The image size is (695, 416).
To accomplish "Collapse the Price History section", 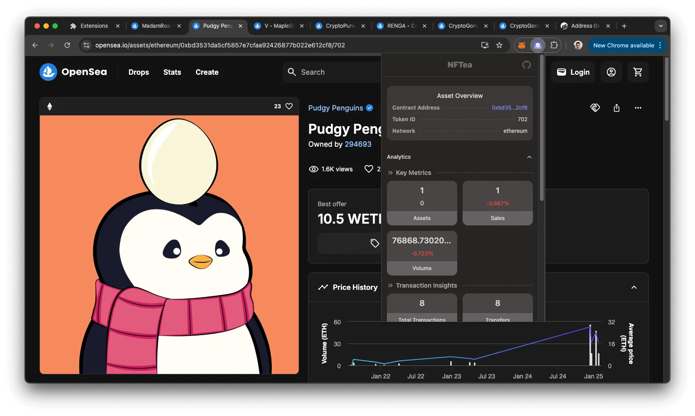I will (634, 287).
